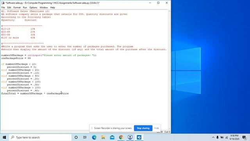Click the battery status tray icon
The width and height of the screenshot is (250, 141).
pos(222,137)
